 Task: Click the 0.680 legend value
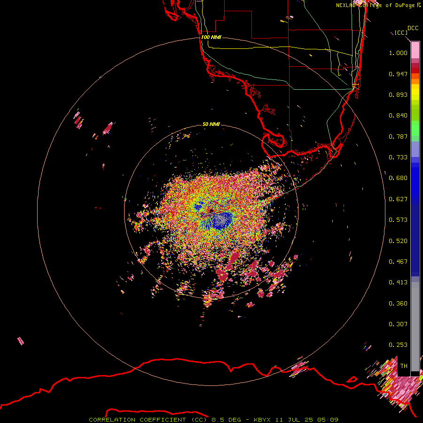(398, 178)
